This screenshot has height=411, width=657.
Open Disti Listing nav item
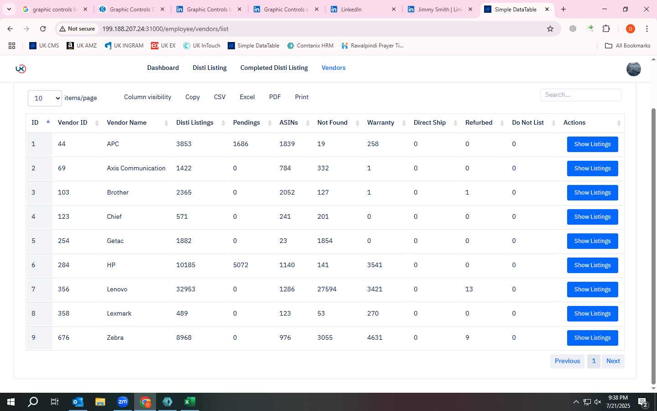(x=209, y=68)
